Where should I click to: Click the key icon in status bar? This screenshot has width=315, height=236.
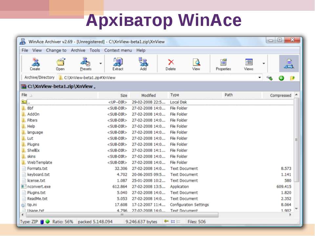pyautogui.click(x=166, y=221)
